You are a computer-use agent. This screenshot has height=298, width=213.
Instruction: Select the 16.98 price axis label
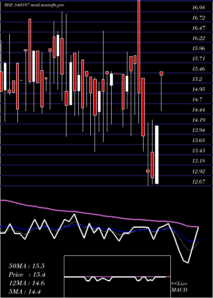[x=199, y=8]
